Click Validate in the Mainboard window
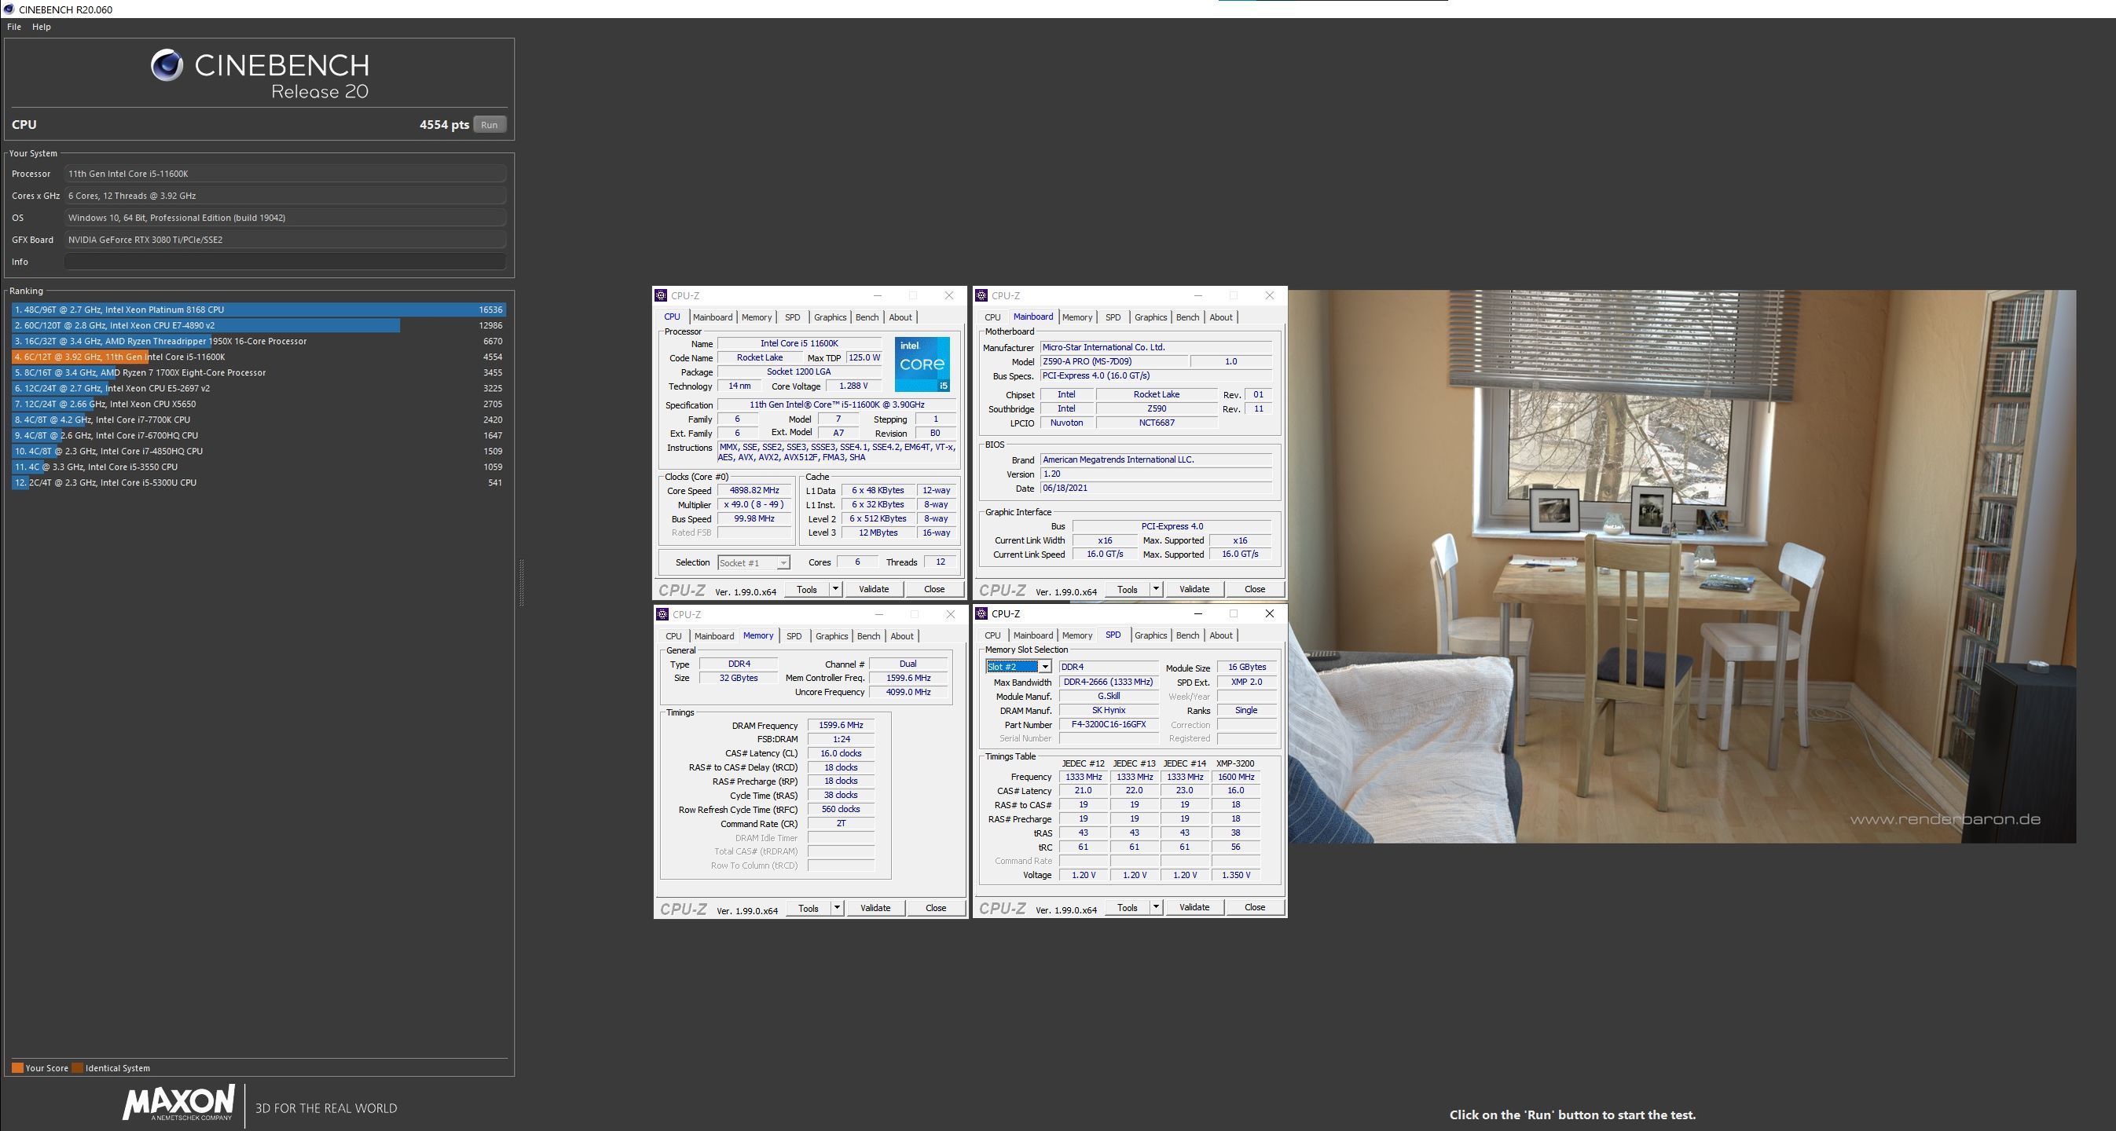This screenshot has width=2116, height=1131. coord(1194,589)
